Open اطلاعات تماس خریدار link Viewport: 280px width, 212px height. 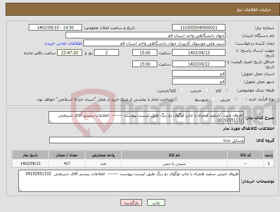(x=63, y=43)
